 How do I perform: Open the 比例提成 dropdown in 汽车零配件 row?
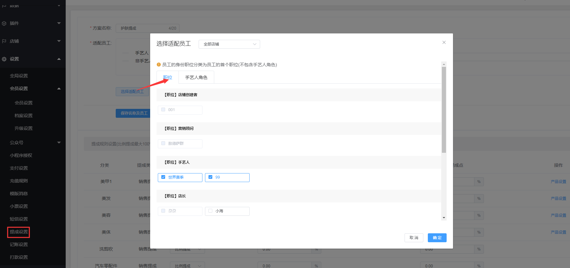click(x=187, y=266)
